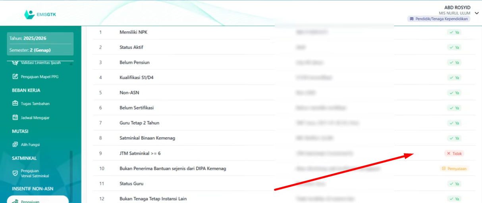Expand the user profile dropdown arrow
The image size is (482, 203).
pyautogui.click(x=476, y=13)
